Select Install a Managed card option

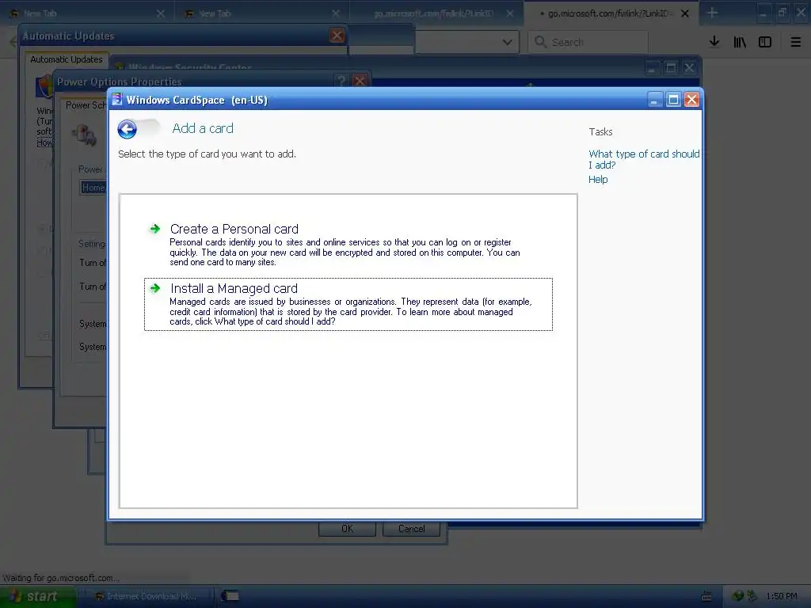tap(348, 304)
